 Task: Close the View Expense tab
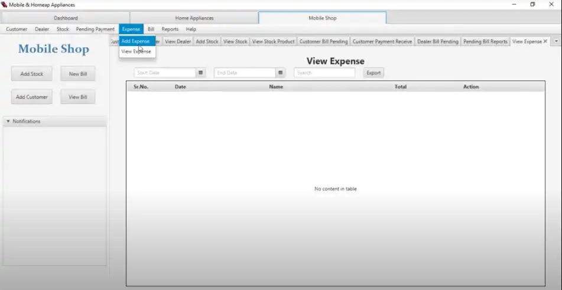click(545, 41)
